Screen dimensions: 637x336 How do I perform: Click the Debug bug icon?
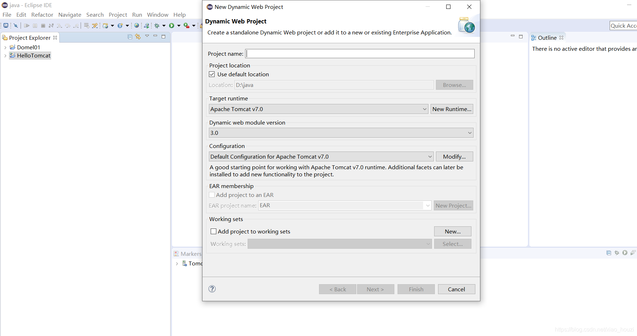pos(157,26)
